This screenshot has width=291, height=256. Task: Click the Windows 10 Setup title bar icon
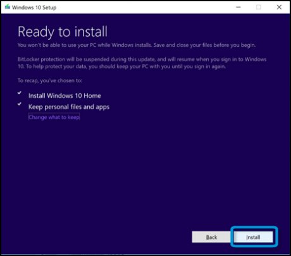[8, 7]
